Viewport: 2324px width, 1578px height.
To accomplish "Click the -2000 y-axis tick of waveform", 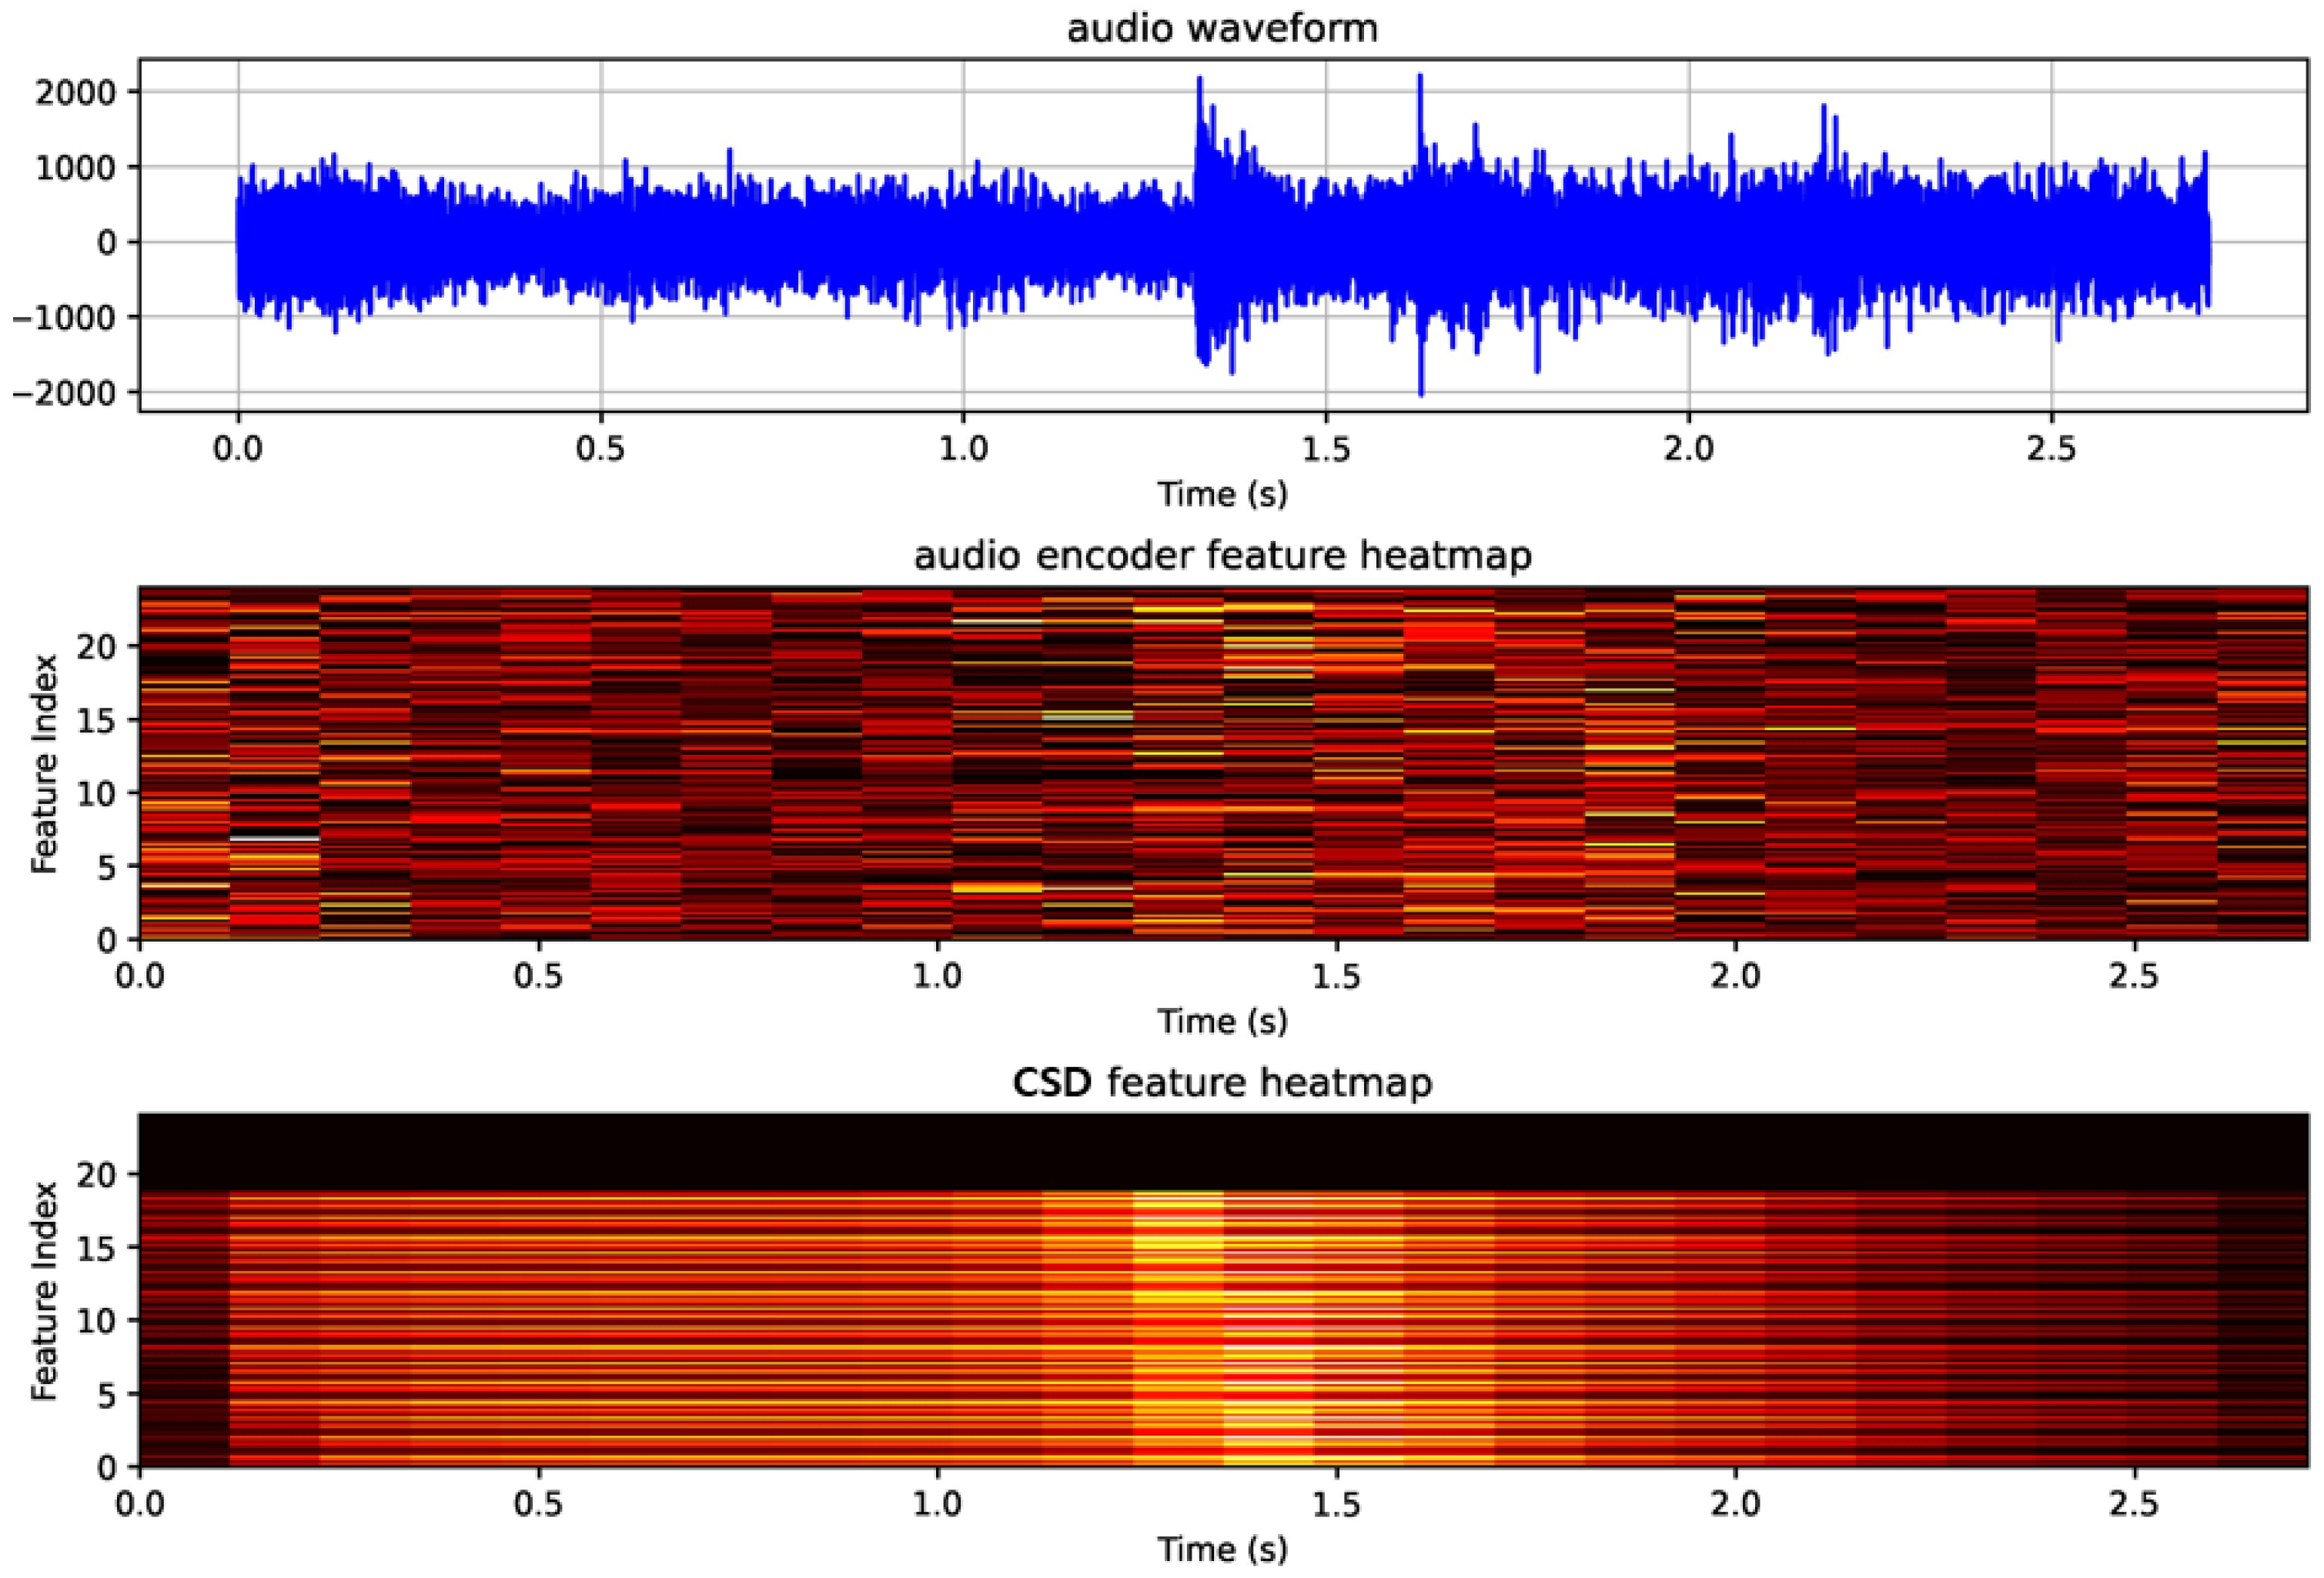I will pyautogui.click(x=64, y=392).
